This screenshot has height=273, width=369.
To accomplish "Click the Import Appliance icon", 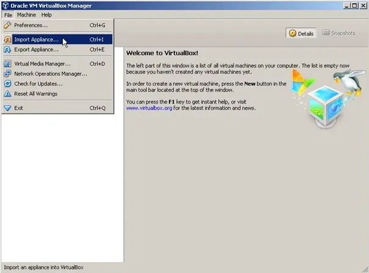I will coord(7,40).
